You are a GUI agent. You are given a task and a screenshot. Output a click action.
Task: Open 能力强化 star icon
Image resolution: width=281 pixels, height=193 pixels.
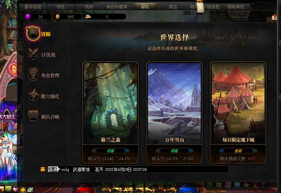pos(34,95)
